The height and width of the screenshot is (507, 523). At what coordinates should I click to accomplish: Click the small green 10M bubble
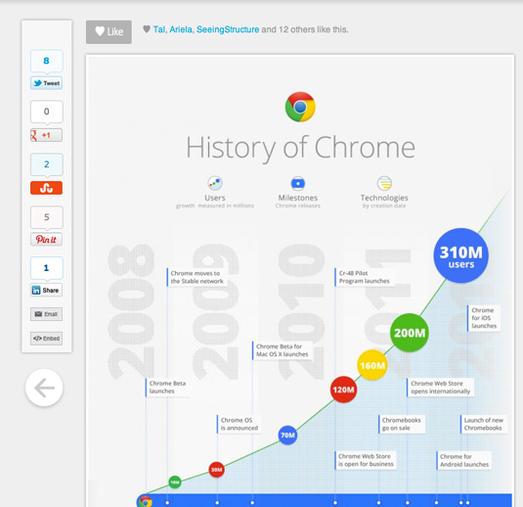click(x=175, y=482)
